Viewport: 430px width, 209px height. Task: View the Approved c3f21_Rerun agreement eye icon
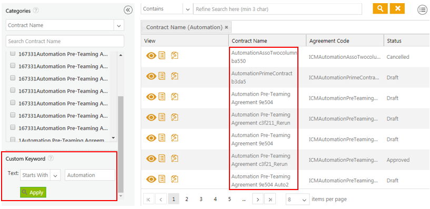151,159
